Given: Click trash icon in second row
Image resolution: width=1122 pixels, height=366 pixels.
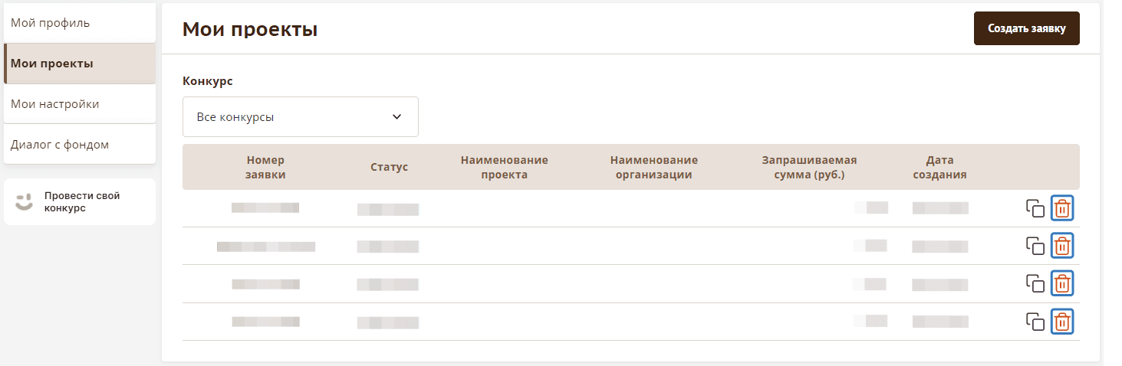Looking at the screenshot, I should (x=1062, y=246).
